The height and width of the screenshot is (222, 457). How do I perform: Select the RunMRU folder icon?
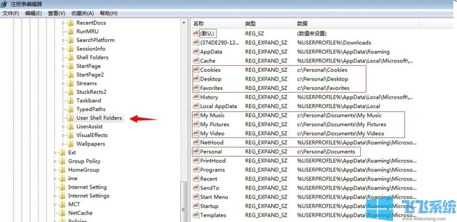70,31
